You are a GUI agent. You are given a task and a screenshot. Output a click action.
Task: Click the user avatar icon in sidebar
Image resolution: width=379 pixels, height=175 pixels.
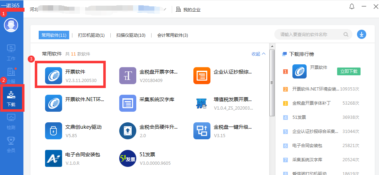coord(11,25)
